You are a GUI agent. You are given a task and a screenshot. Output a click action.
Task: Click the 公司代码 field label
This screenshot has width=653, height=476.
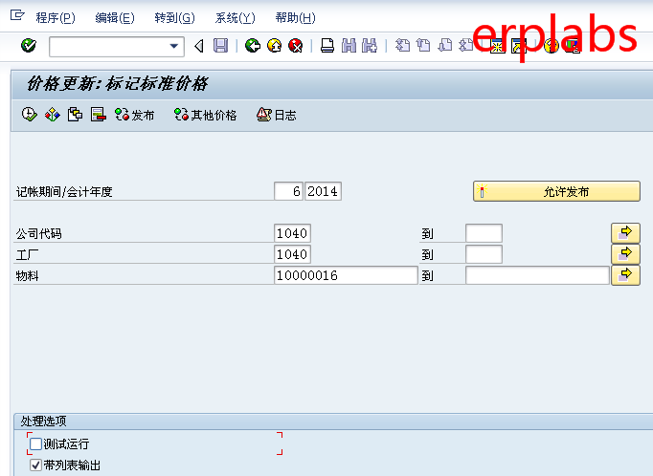click(38, 233)
